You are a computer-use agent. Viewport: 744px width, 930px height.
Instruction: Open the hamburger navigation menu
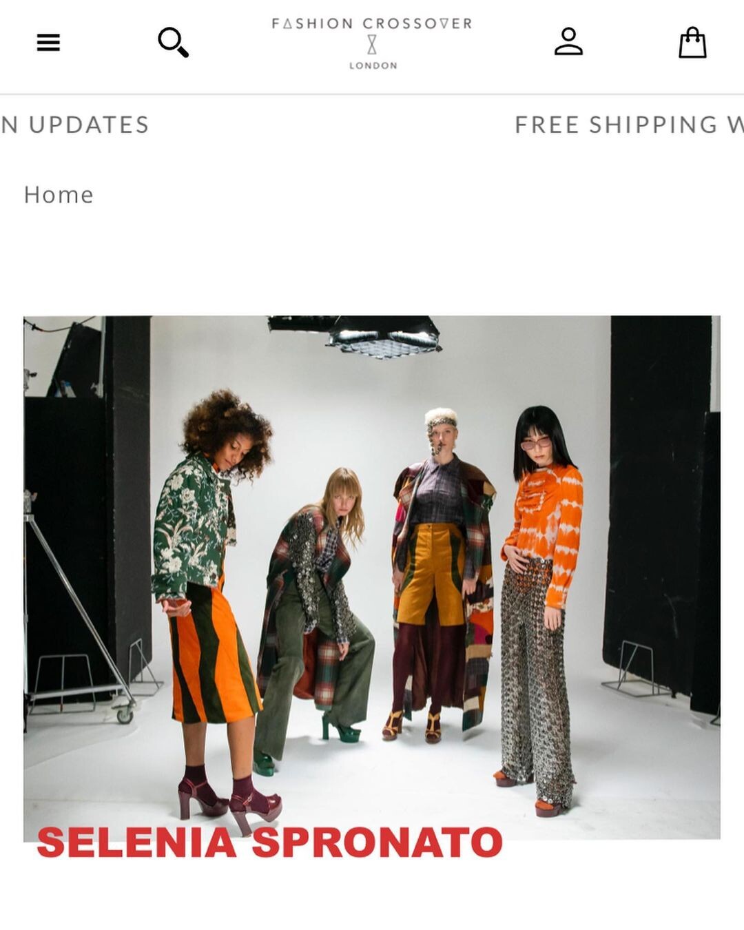click(48, 43)
